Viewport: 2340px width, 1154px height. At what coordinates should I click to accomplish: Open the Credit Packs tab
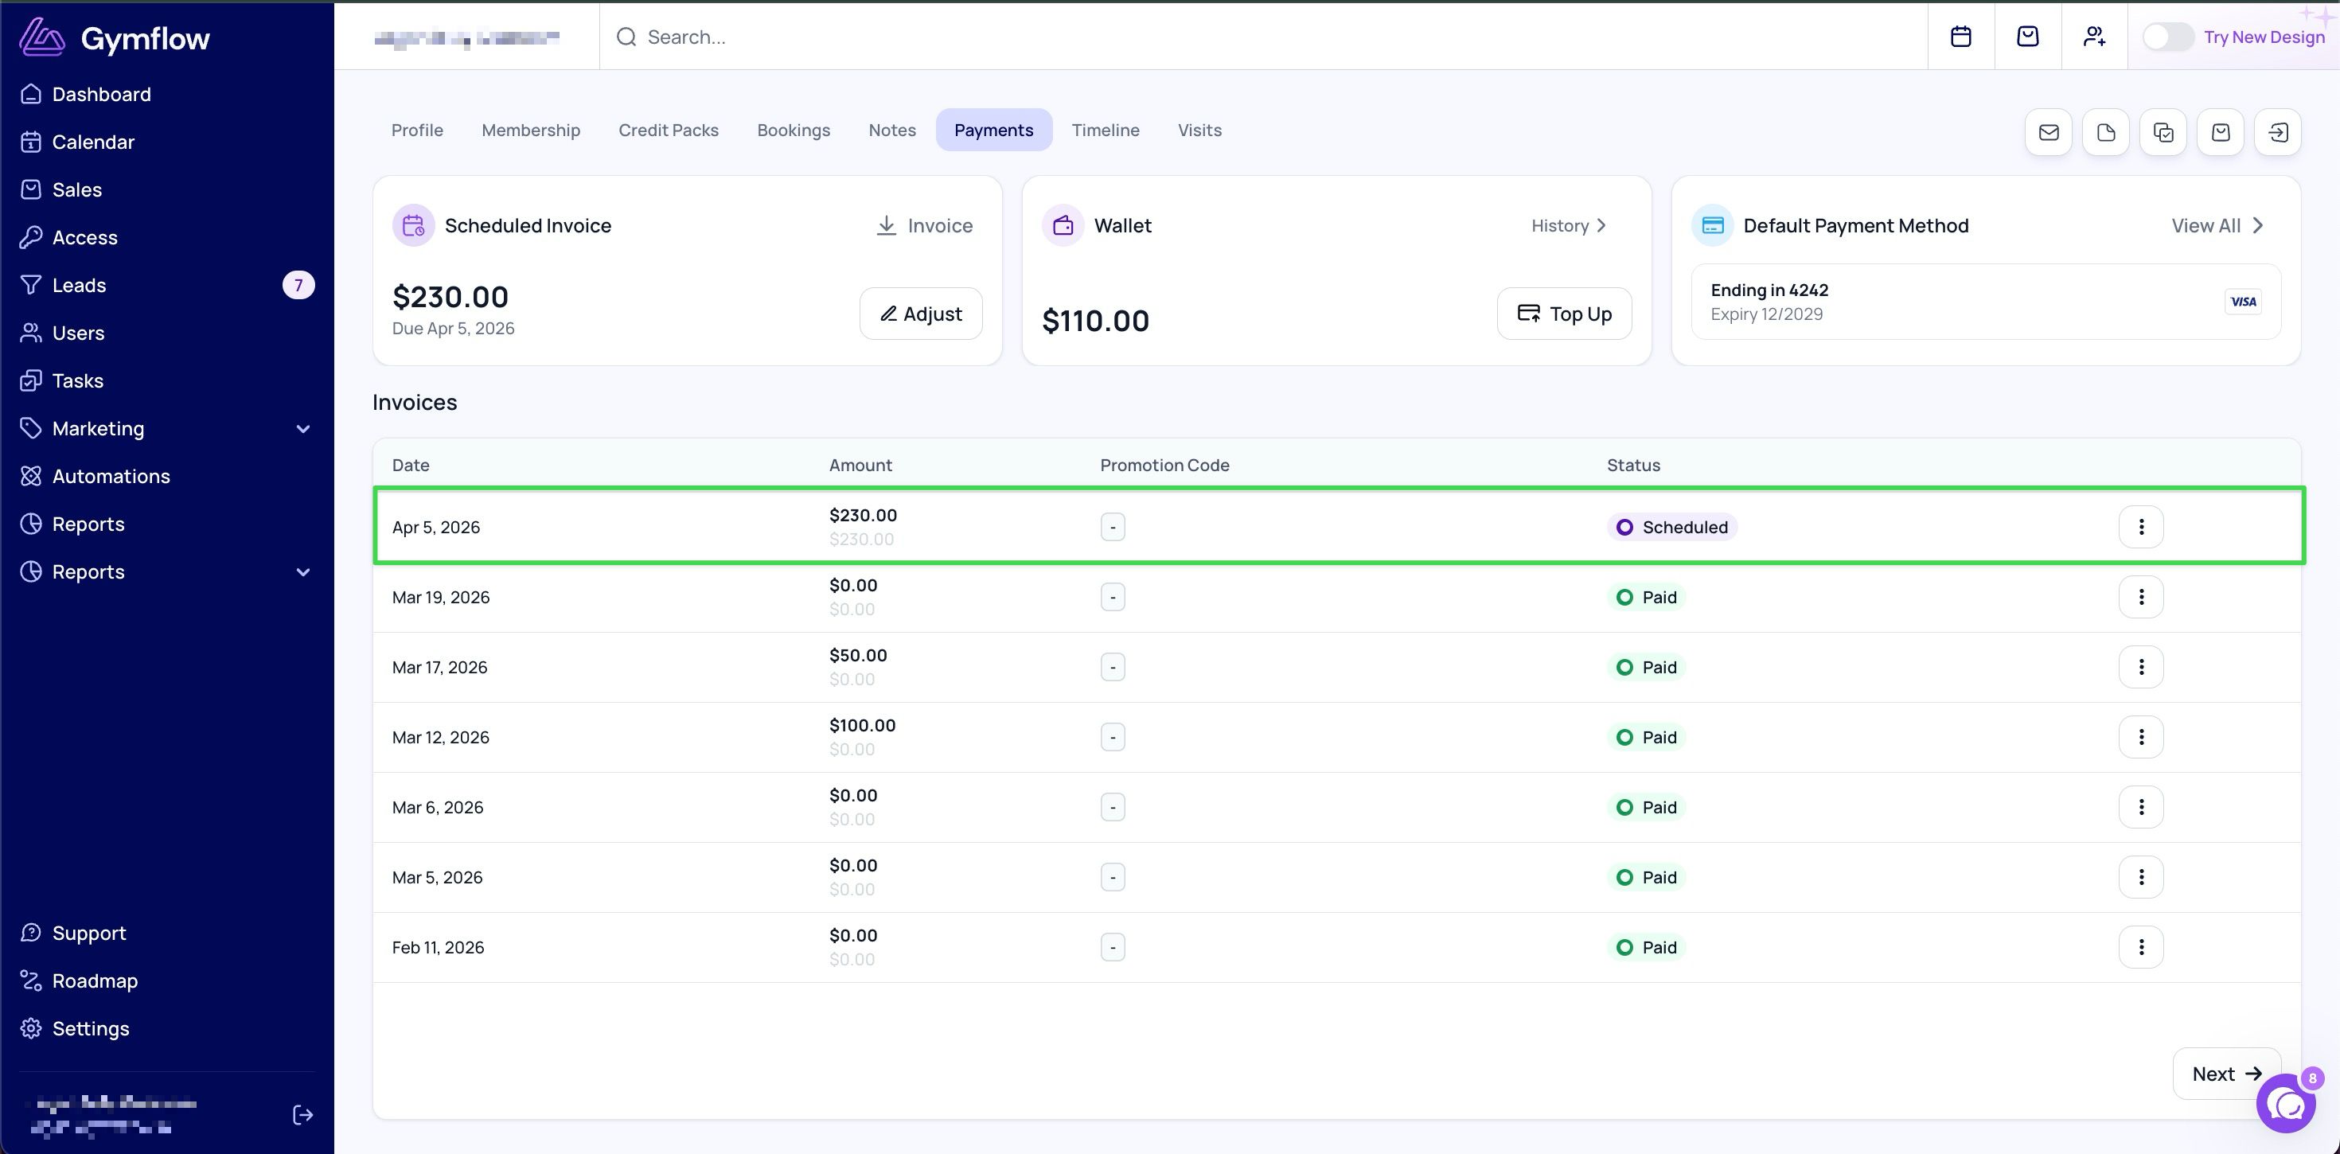(669, 130)
